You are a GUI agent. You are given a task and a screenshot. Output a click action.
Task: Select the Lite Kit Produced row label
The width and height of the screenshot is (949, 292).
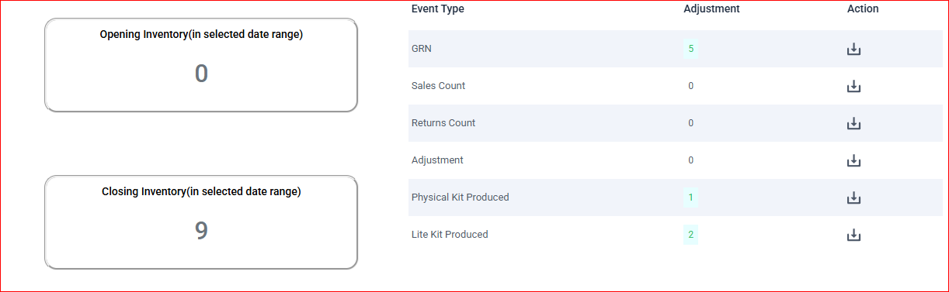[x=450, y=235]
